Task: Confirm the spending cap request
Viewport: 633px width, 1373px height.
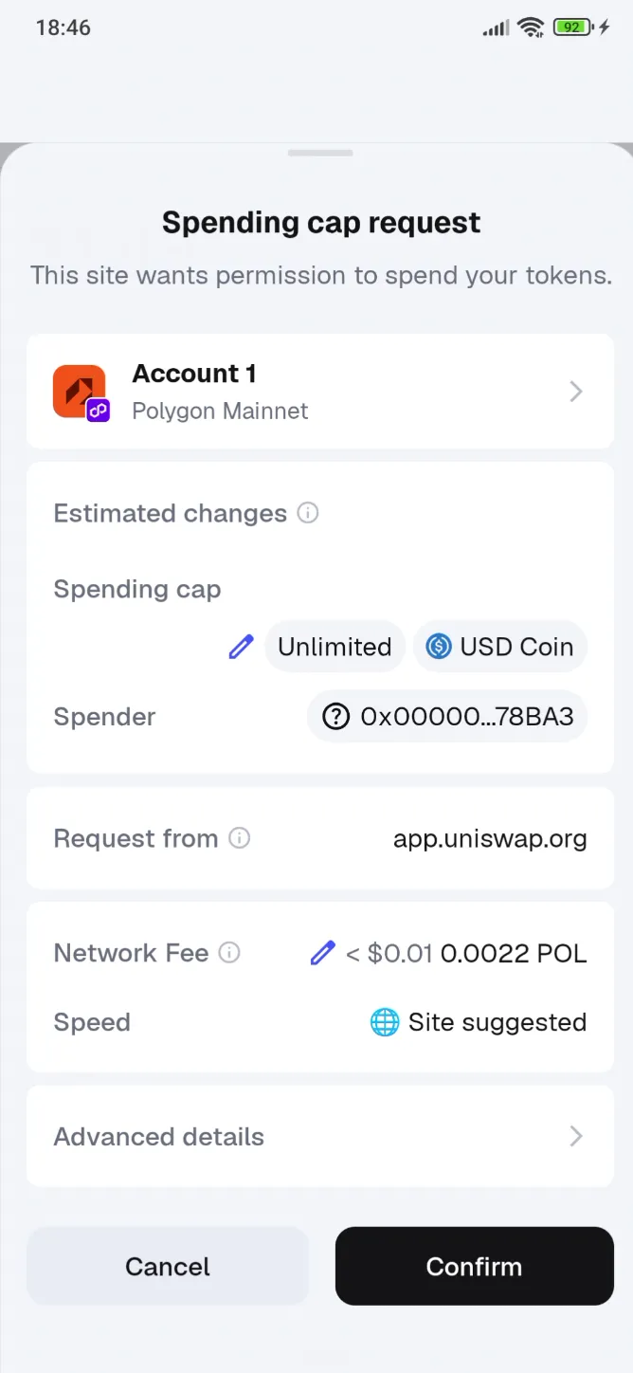Action: point(474,1266)
